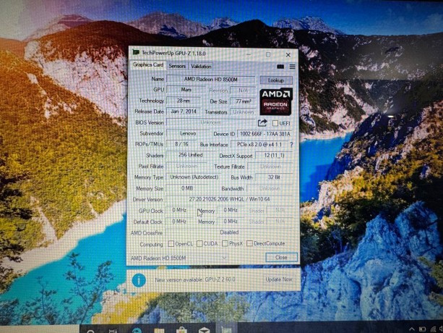This screenshot has height=333, width=443.
Task: Click the GPU-Z title bar app icon
Action: [x=136, y=53]
